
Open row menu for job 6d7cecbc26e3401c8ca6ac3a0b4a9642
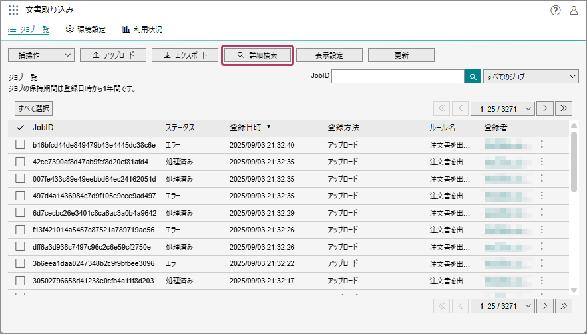point(542,212)
